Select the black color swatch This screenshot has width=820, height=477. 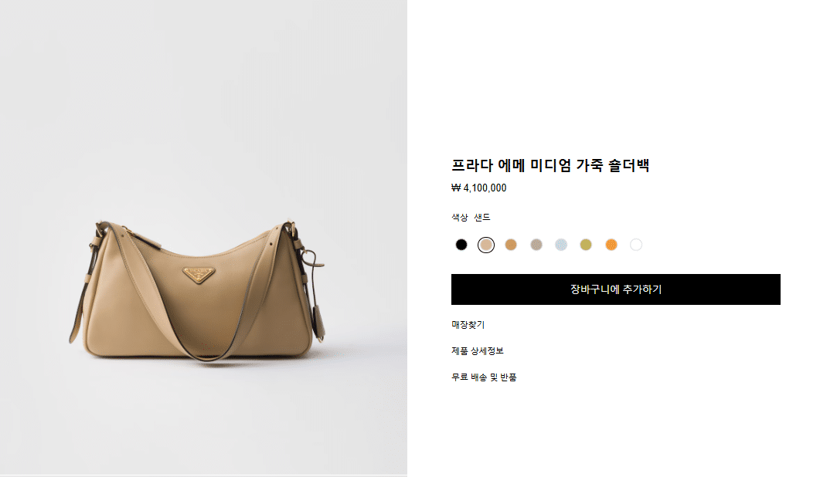(461, 245)
